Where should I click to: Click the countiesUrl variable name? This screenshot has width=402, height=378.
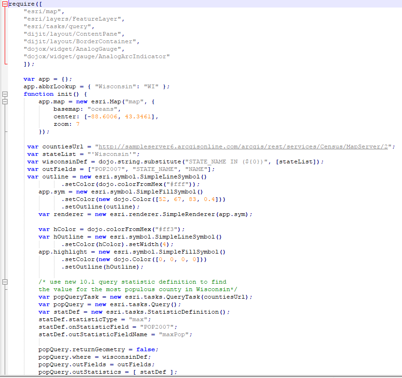pyautogui.click(x=63, y=147)
